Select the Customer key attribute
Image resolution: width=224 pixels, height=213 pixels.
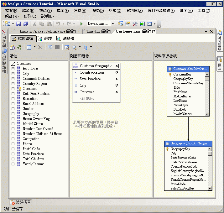pos(30,89)
